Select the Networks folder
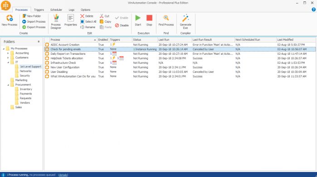The width and height of the screenshot is (317, 177). point(25,71)
